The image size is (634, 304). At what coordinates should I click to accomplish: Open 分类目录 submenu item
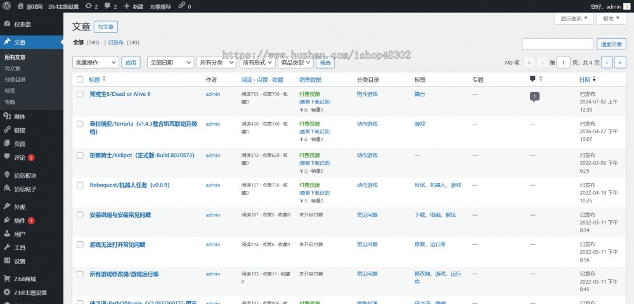pos(15,80)
